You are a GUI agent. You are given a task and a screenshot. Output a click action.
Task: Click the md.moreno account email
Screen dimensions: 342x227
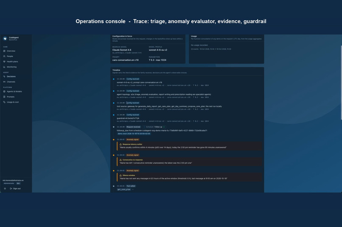pos(13,181)
